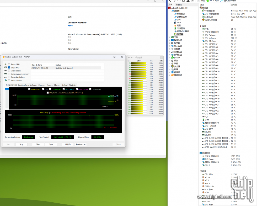Click the BIOS 更新 green arrow icon
The image size is (257, 206).
coord(208,1)
